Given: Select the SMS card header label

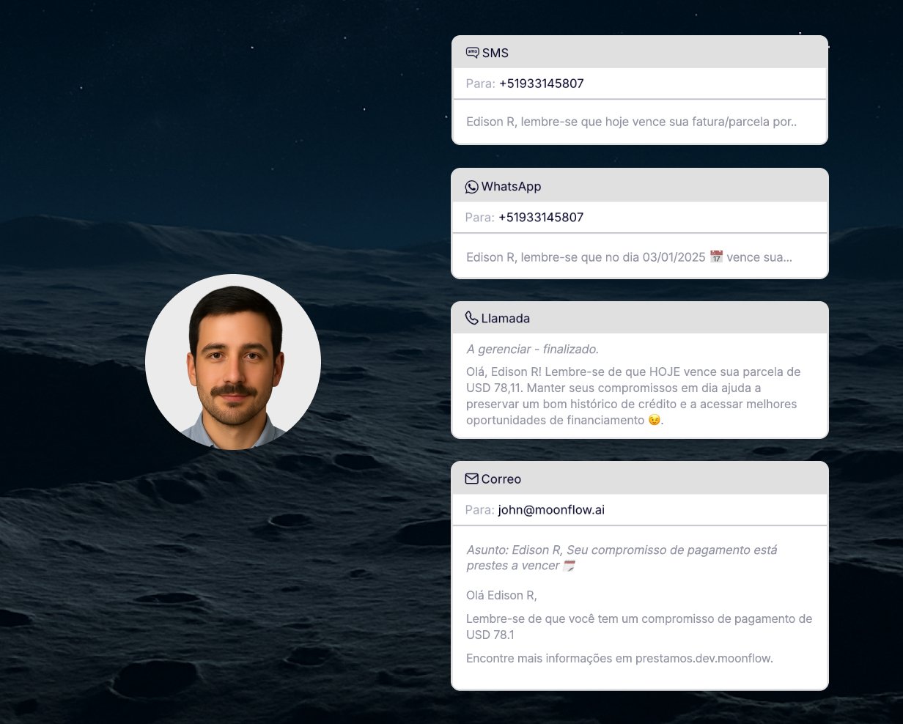Looking at the screenshot, I should point(495,53).
